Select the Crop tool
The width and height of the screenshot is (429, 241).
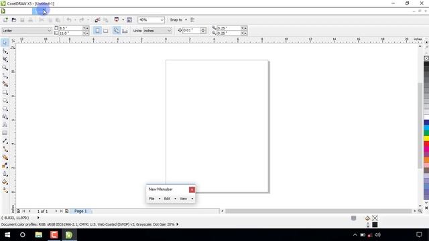5,60
